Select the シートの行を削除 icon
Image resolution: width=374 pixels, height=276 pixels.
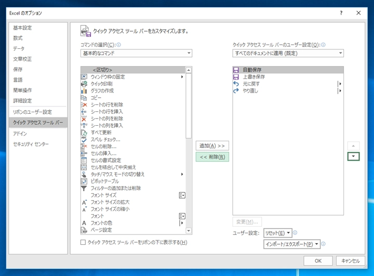tap(84, 104)
